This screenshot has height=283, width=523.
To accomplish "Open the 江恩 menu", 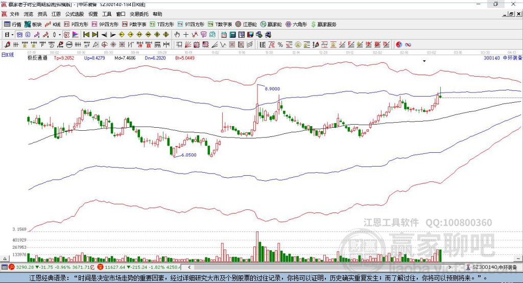I will click(x=56, y=14).
